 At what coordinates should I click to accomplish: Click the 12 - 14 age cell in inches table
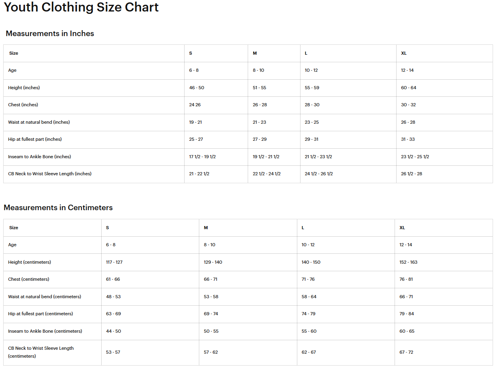pos(407,70)
